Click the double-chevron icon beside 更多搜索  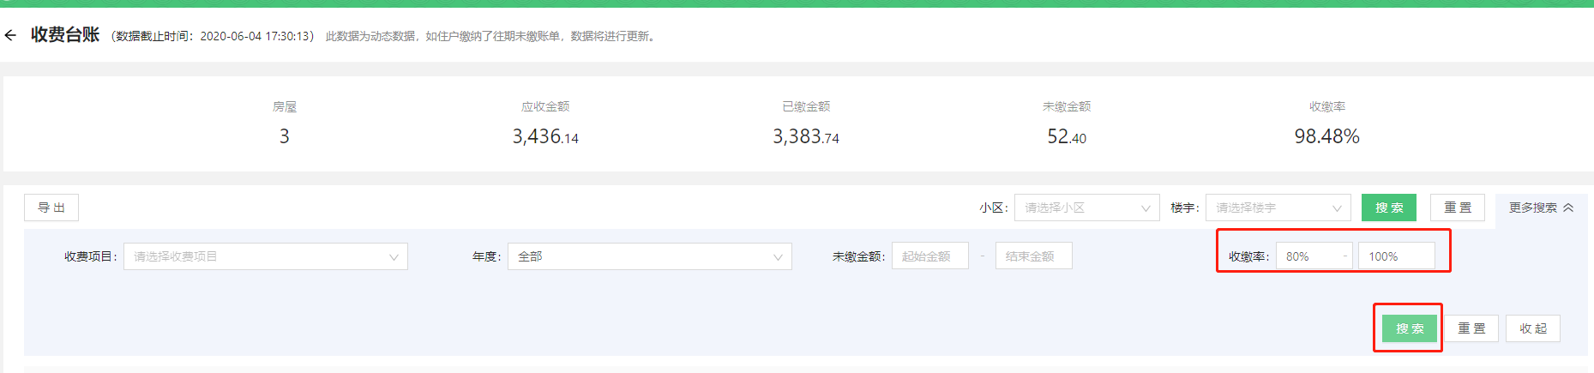tap(1568, 208)
